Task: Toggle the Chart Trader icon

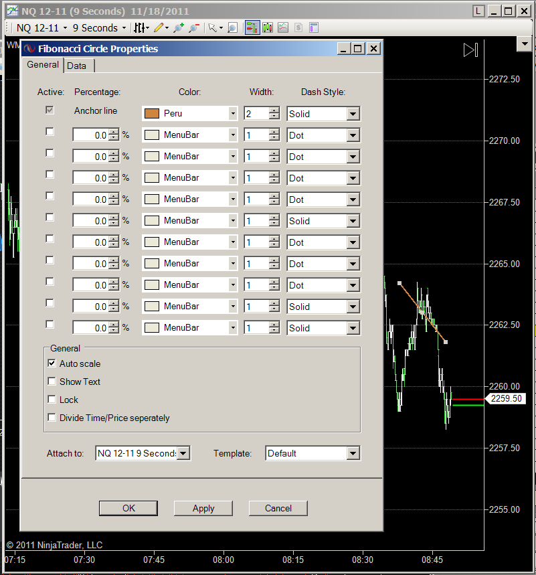Action: (x=252, y=28)
